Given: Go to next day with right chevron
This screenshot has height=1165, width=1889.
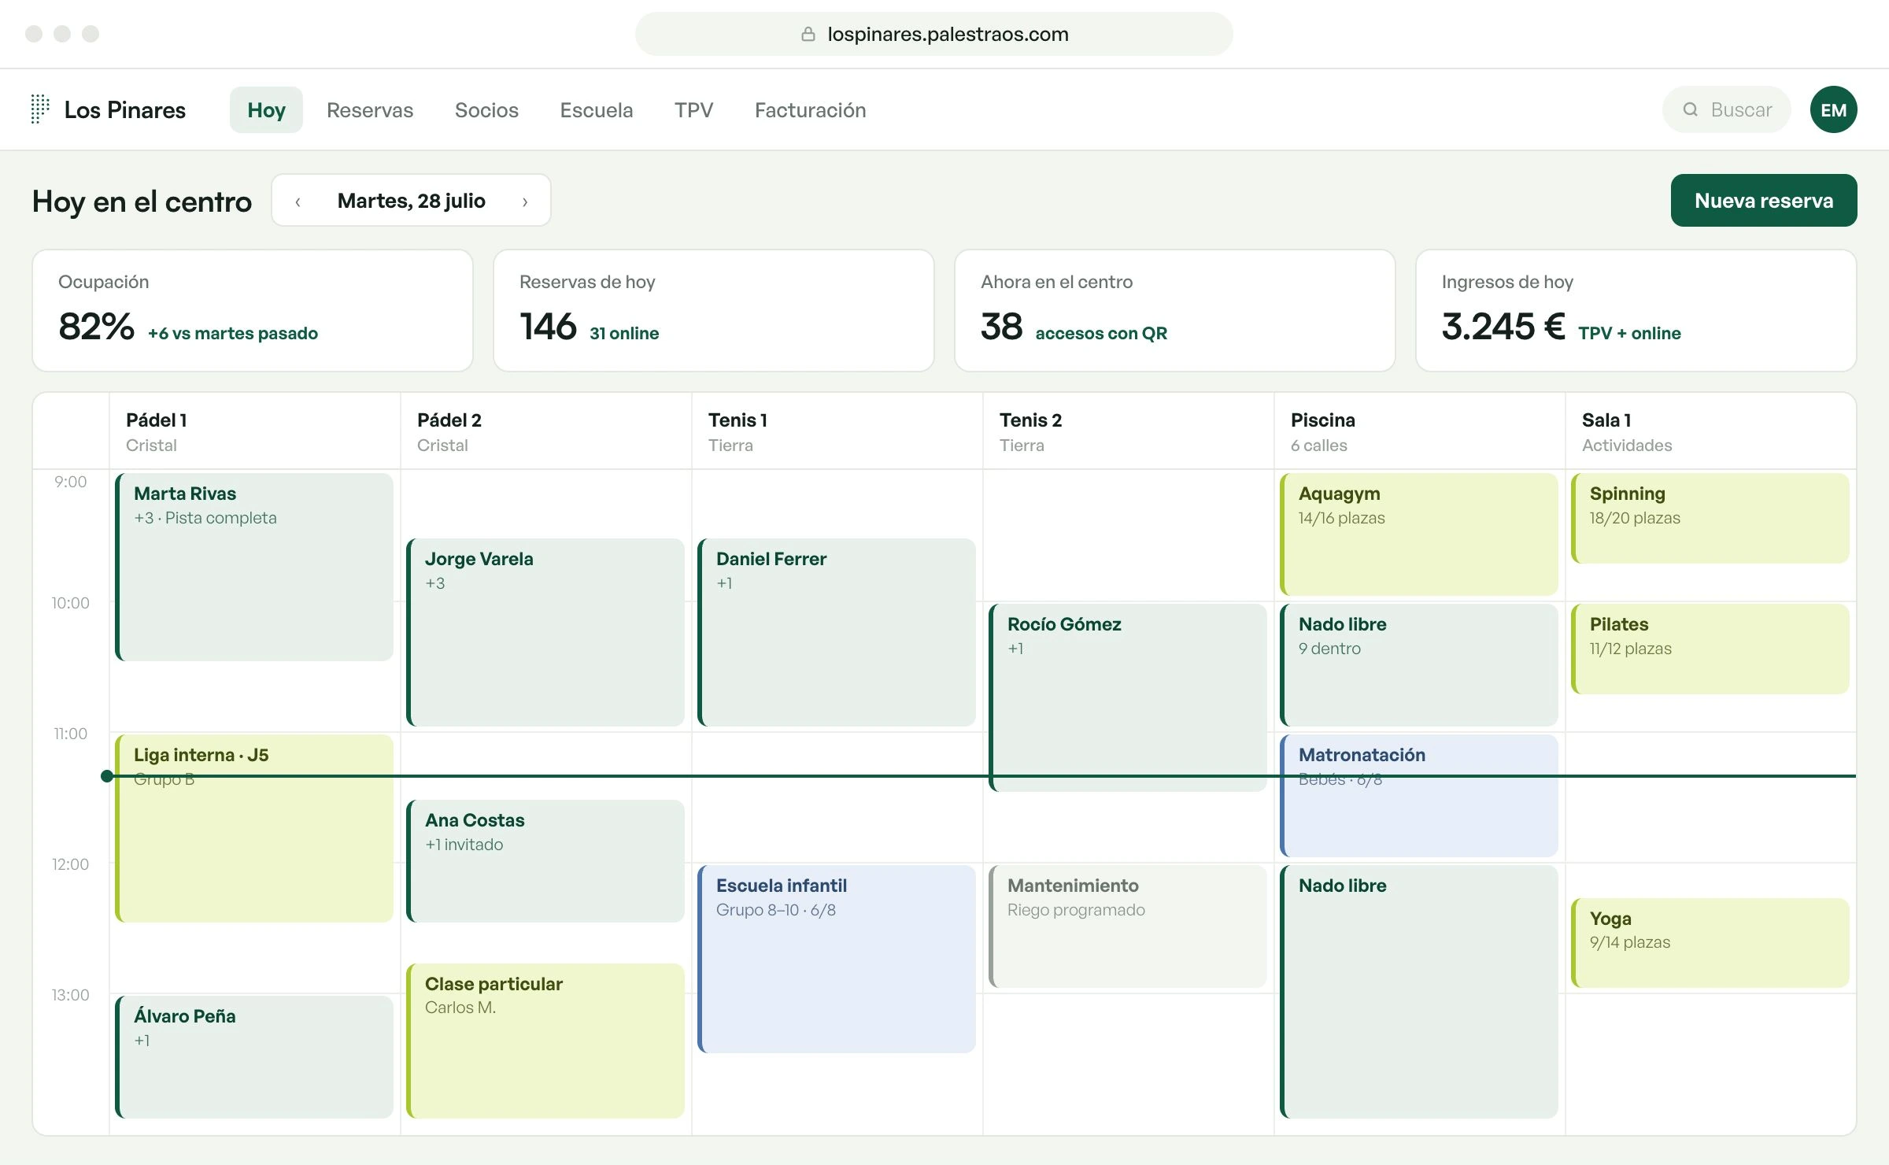Looking at the screenshot, I should point(525,202).
